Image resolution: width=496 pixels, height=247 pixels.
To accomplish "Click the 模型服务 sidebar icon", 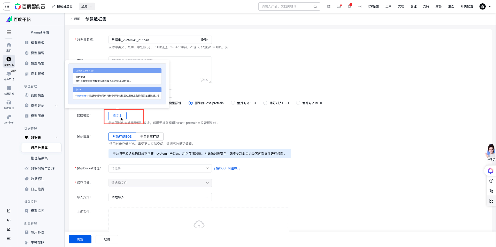I will click(9, 61).
